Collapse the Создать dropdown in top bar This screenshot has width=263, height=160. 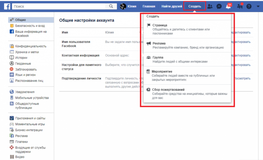click(195, 7)
